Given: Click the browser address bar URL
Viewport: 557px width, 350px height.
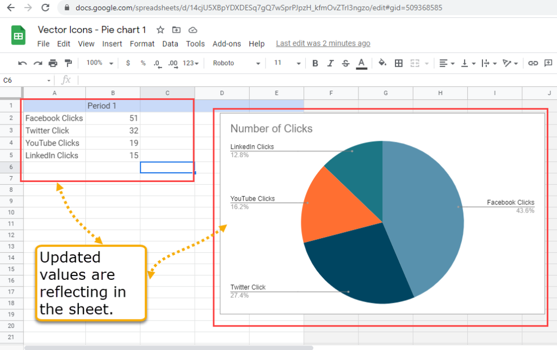Looking at the screenshot, I should tap(258, 8).
